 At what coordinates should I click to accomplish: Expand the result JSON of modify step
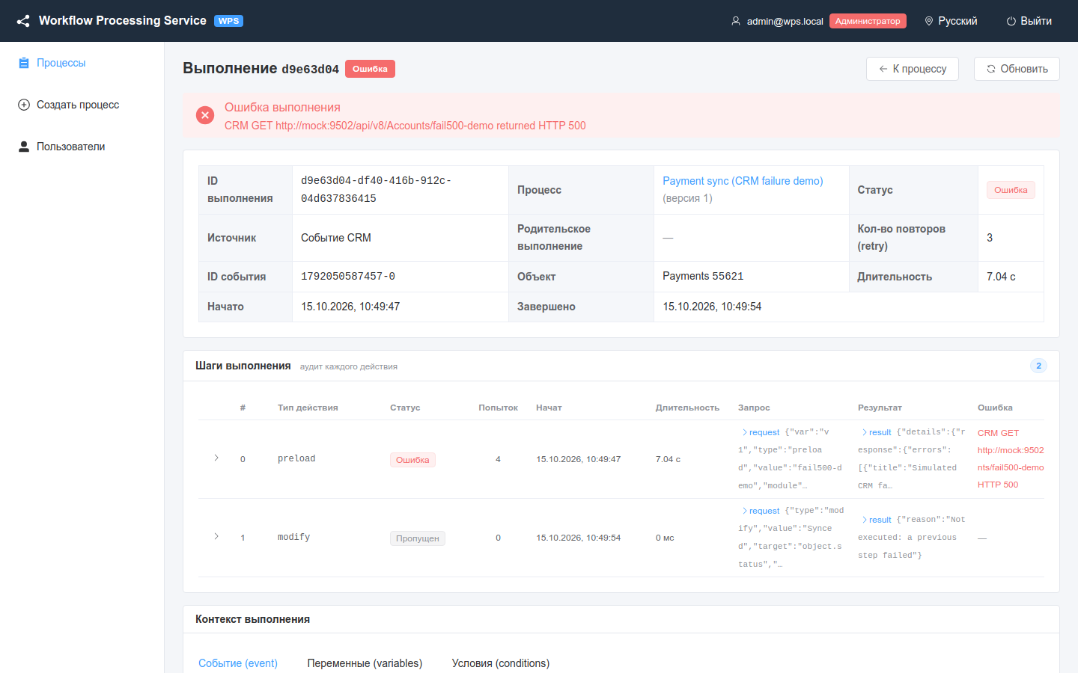pyautogui.click(x=877, y=520)
